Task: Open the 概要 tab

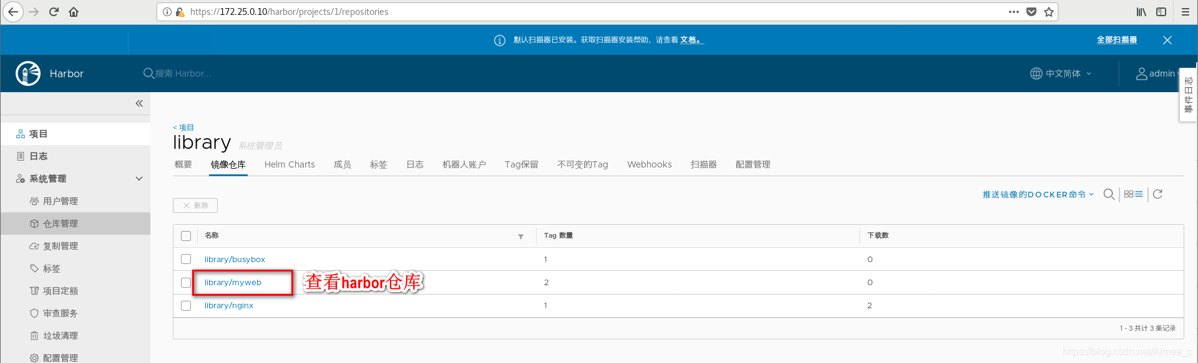Action: [x=183, y=164]
